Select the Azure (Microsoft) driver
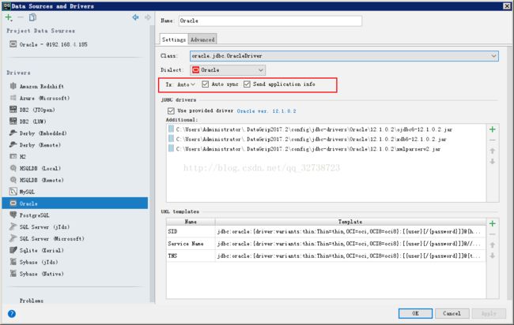This screenshot has height=325, width=514. 75,98
